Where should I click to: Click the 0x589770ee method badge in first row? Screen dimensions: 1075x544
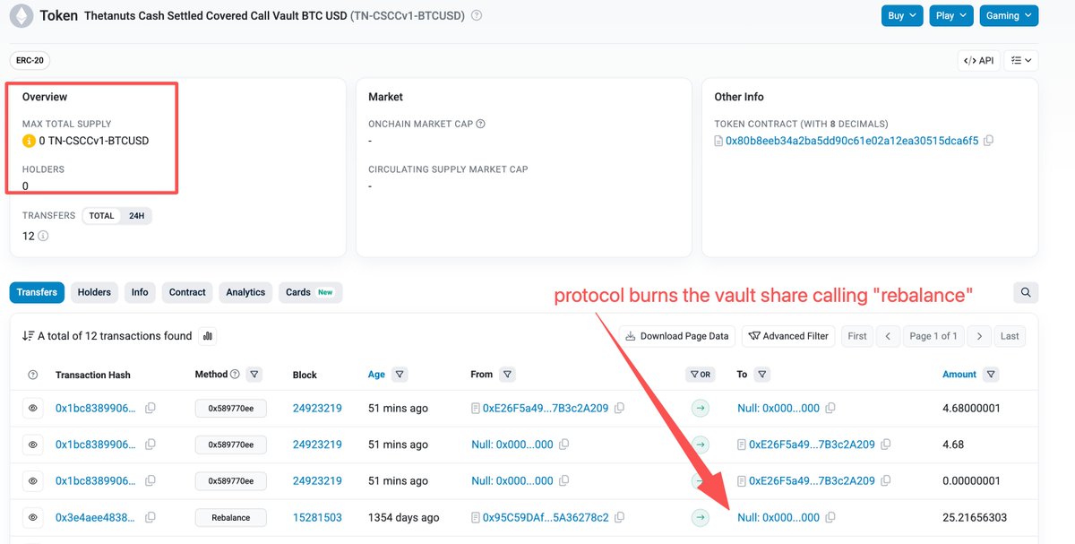231,408
